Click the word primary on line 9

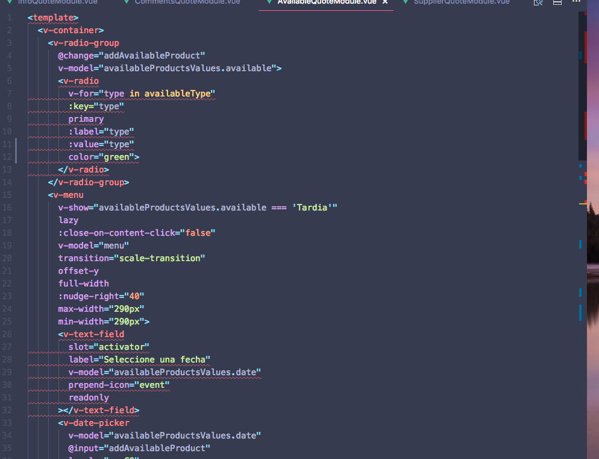86,119
